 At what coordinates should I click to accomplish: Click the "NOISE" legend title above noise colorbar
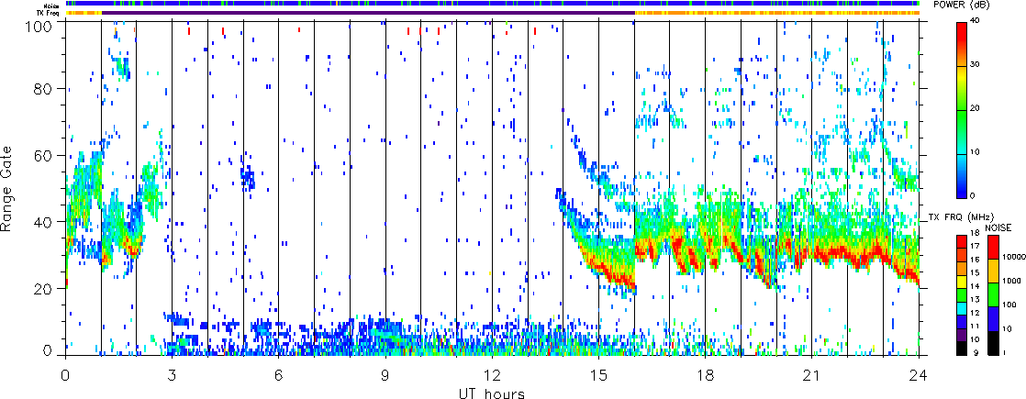pyautogui.click(x=998, y=227)
